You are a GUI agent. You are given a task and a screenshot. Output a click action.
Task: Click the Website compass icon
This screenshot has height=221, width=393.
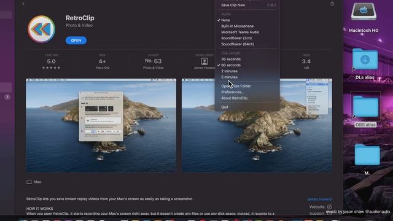coord(329,207)
